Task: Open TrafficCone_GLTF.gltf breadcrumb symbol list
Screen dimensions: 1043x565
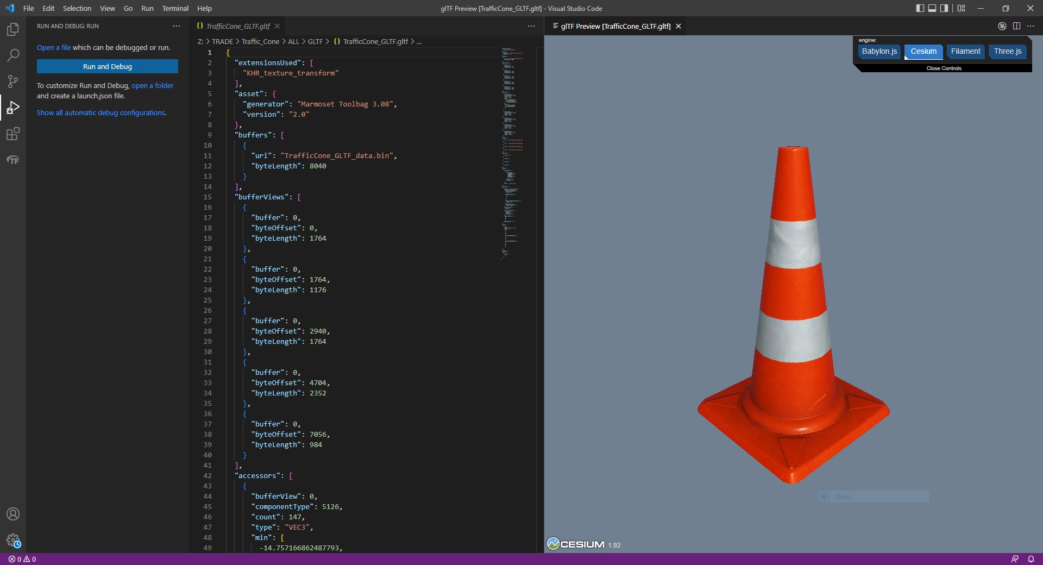Action: coord(375,41)
